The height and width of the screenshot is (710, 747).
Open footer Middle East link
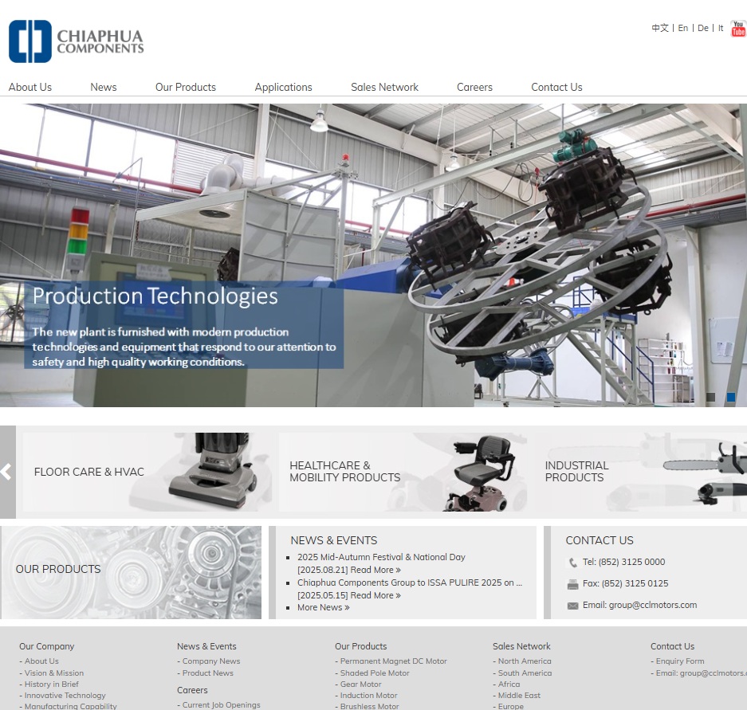pos(519,696)
